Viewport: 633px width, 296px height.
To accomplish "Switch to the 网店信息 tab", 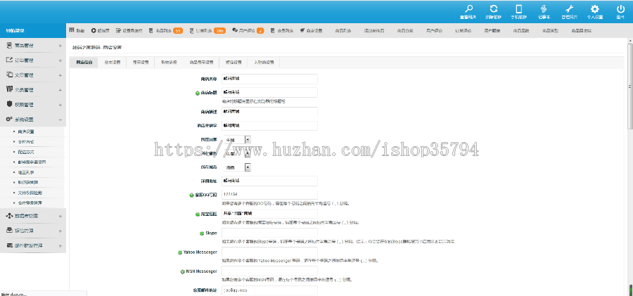I will [84, 63].
